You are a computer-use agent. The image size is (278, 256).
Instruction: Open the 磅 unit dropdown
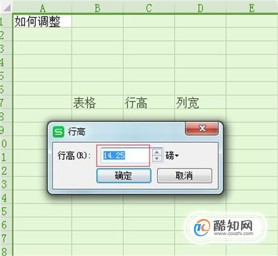(x=172, y=156)
